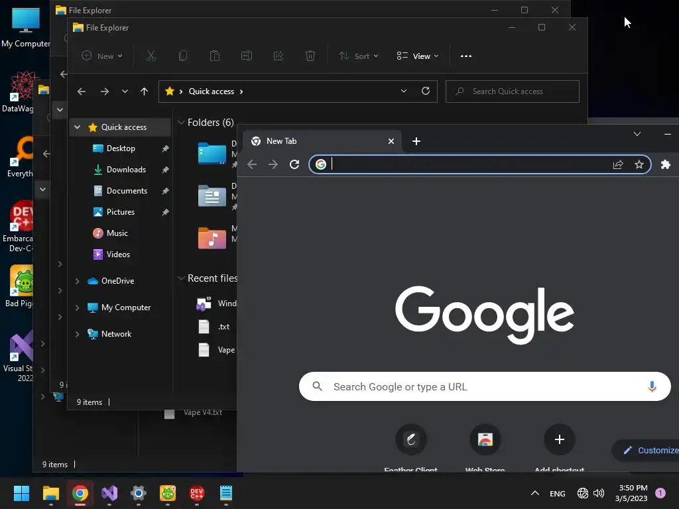The width and height of the screenshot is (679, 509).
Task: Click the Customize Chrome button
Action: [646, 450]
